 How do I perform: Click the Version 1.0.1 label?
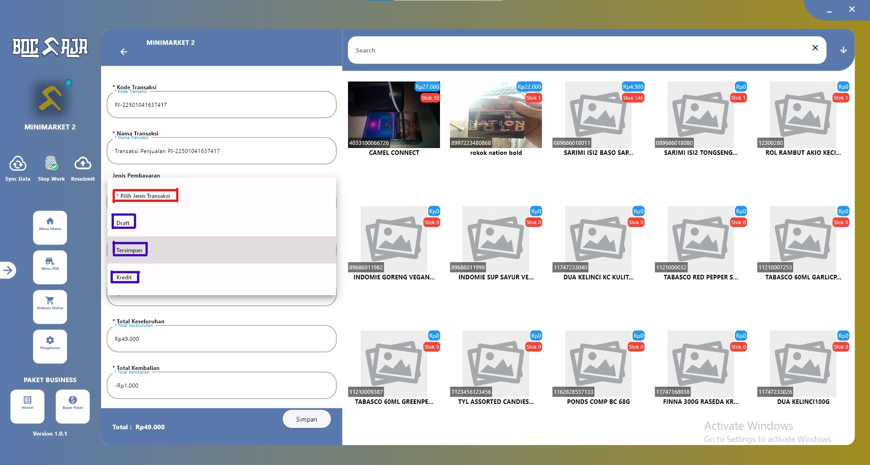coord(50,434)
